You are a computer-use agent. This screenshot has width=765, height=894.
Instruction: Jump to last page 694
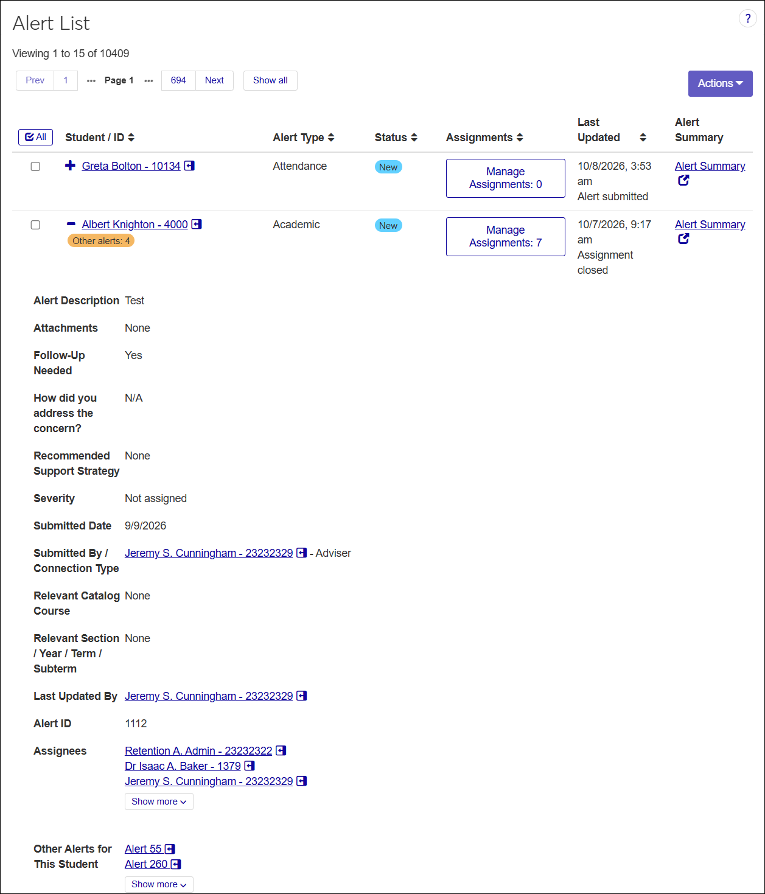pos(178,80)
